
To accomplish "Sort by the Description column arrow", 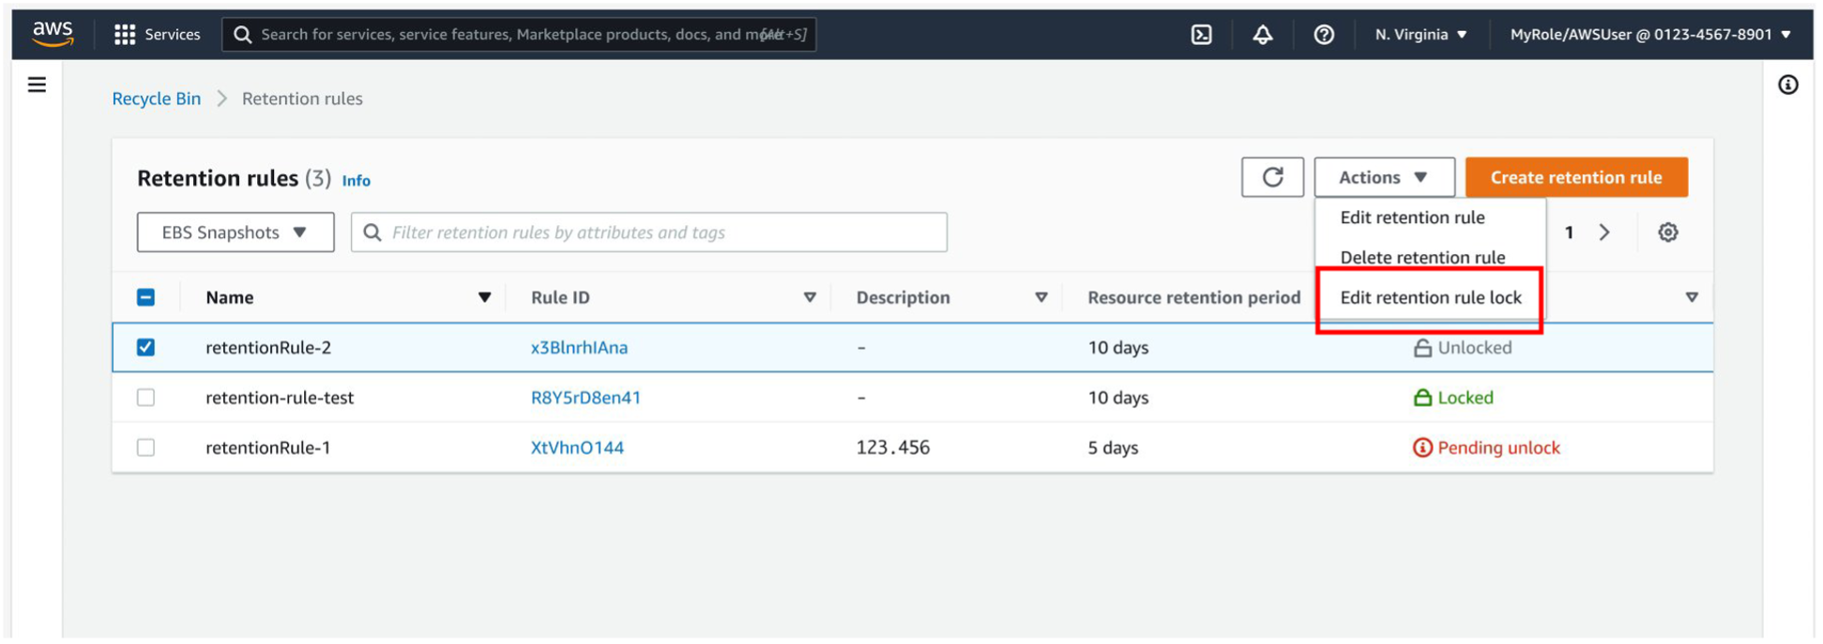I will click(x=1041, y=298).
